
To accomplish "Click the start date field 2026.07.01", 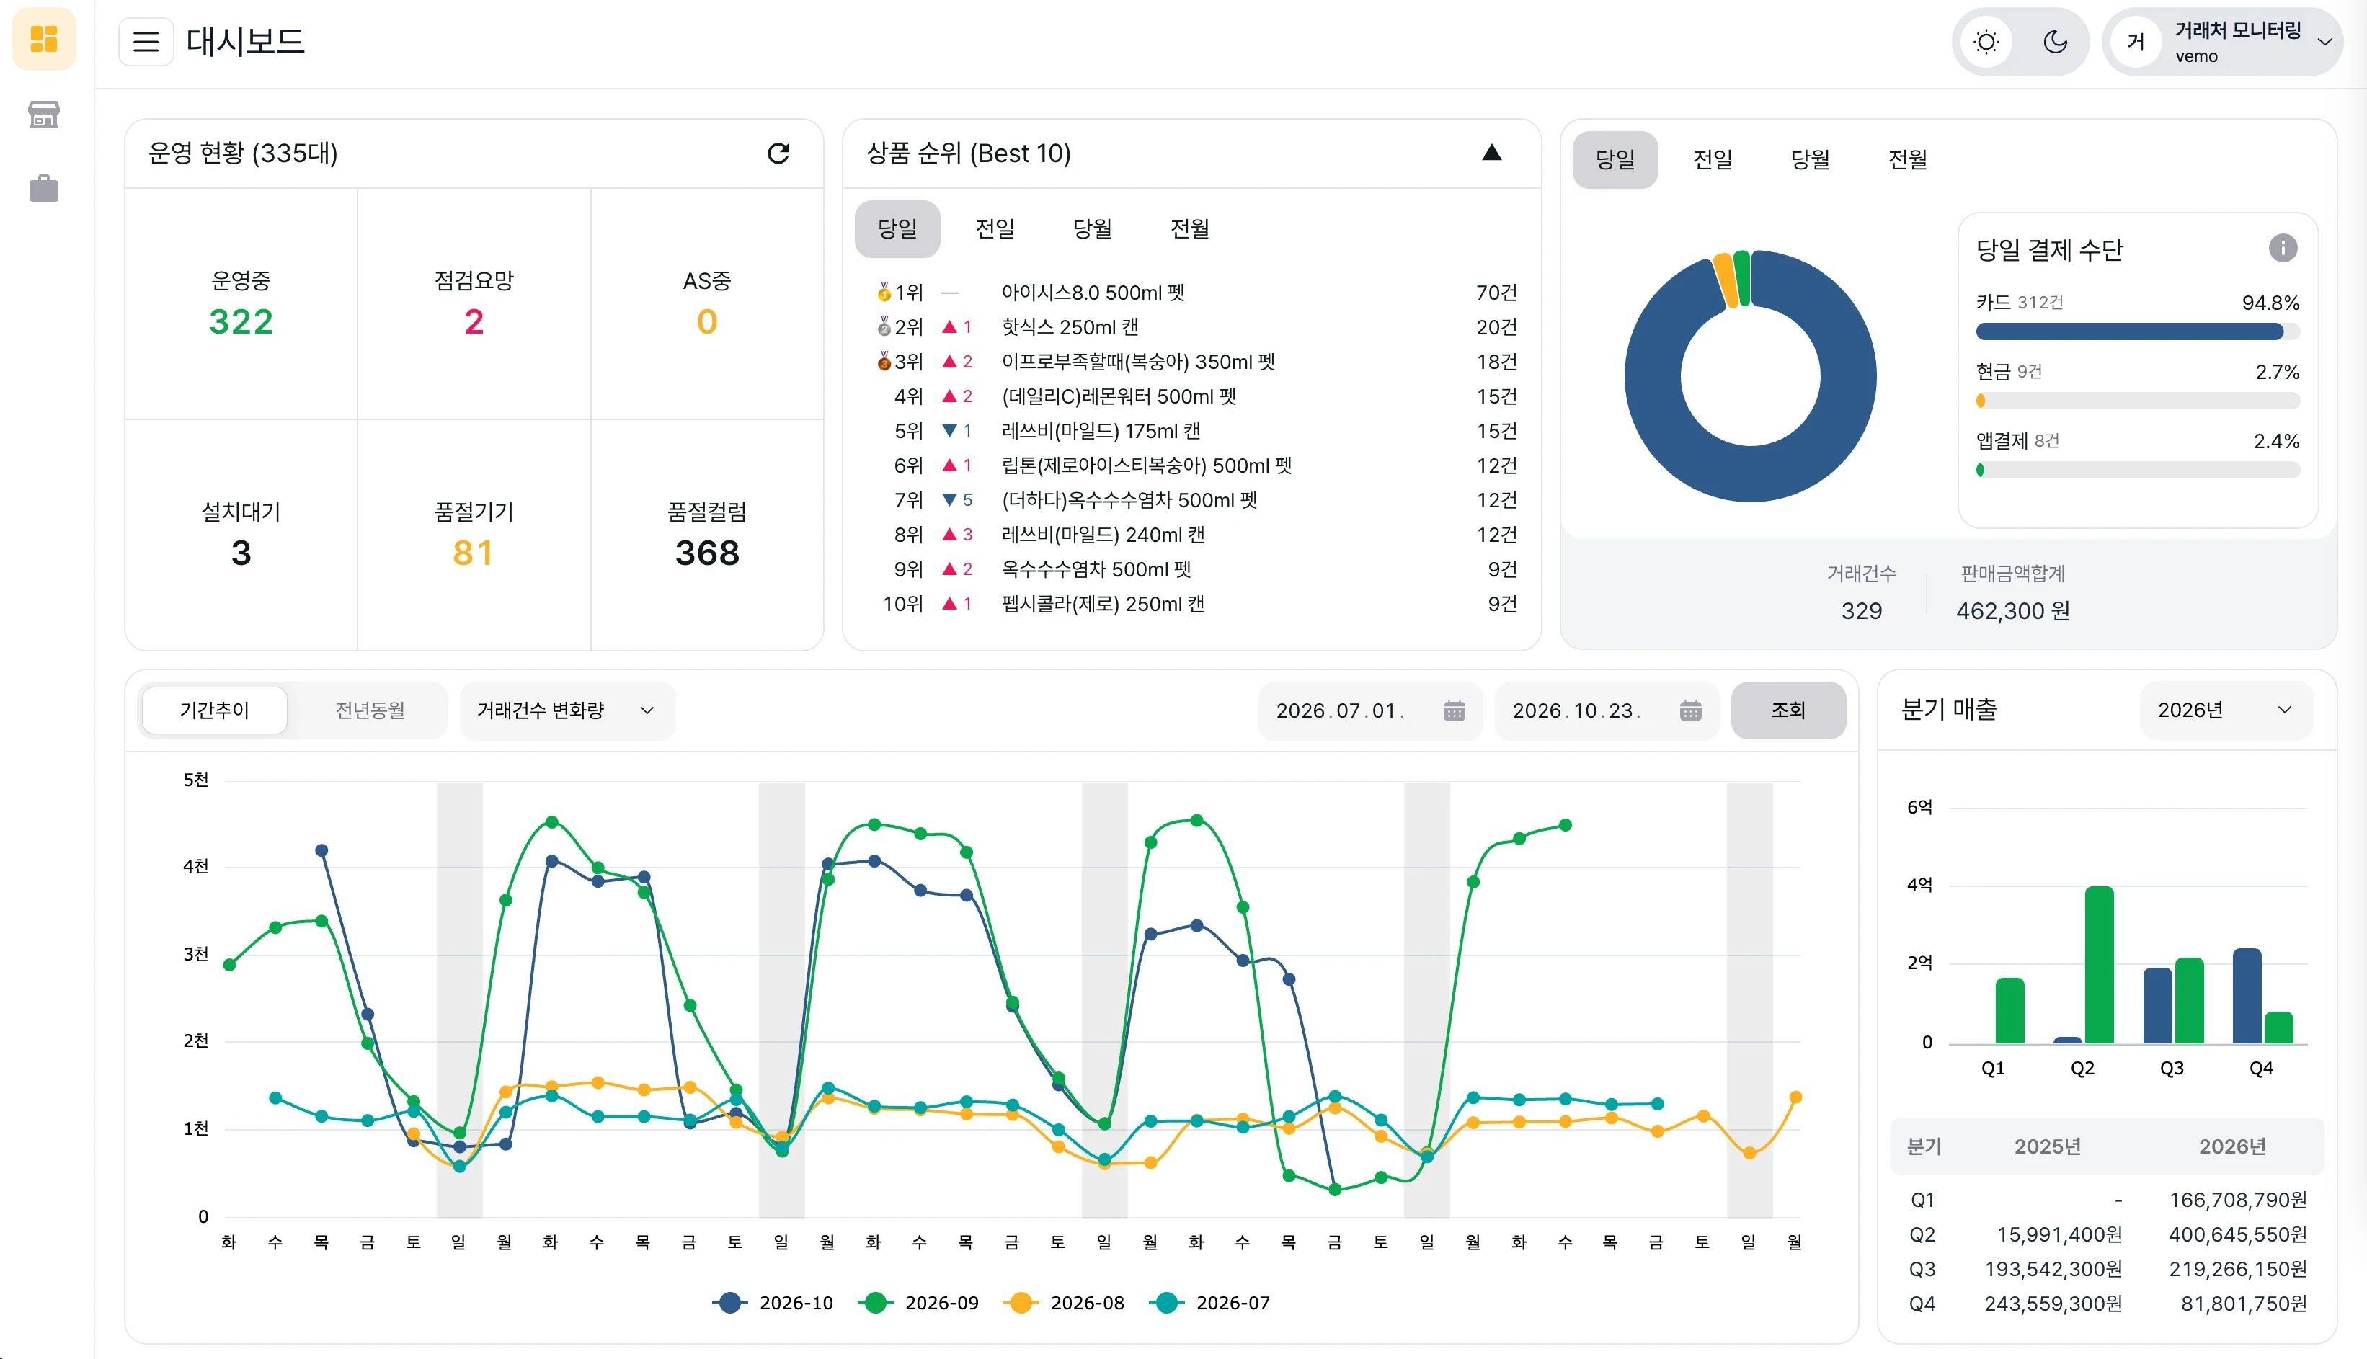I will [1369, 710].
